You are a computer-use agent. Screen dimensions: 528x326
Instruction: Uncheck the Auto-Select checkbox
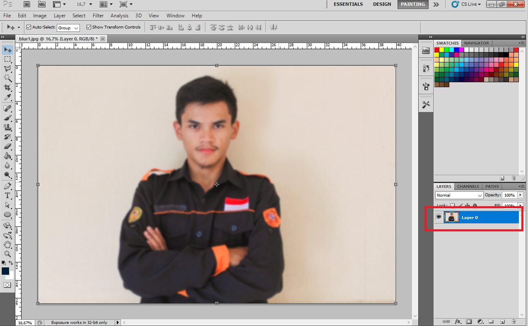pos(29,27)
